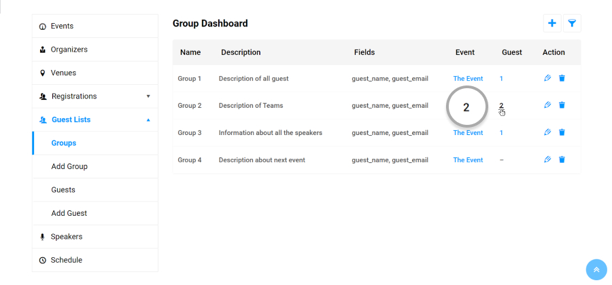Image resolution: width=612 pixels, height=285 pixels.
Task: Open the Events sidebar item
Action: click(95, 26)
